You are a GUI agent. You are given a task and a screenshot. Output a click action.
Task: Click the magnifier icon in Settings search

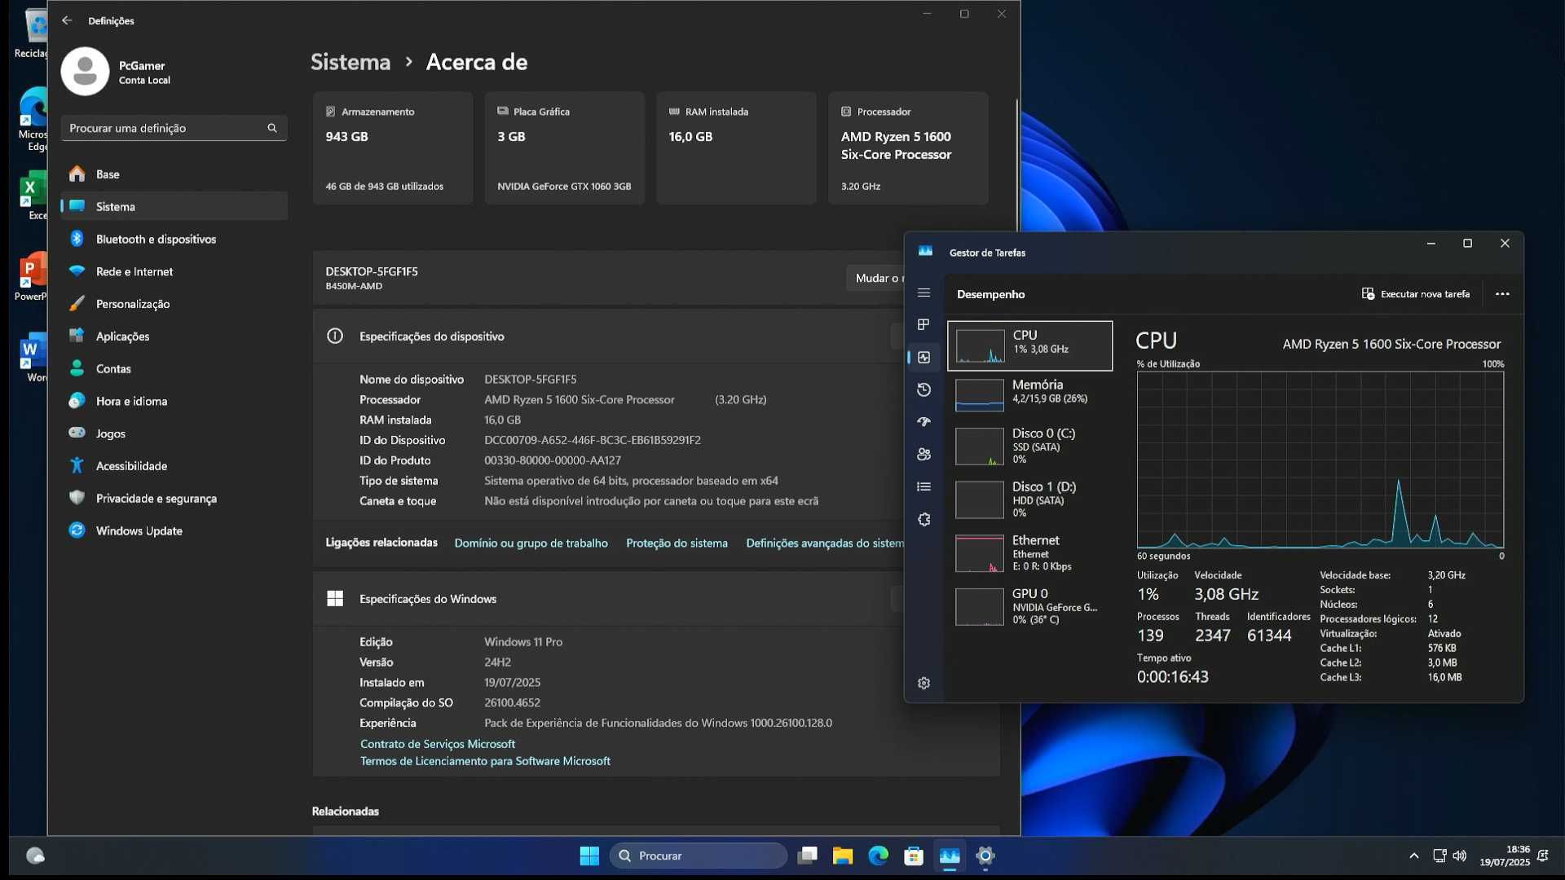point(272,128)
